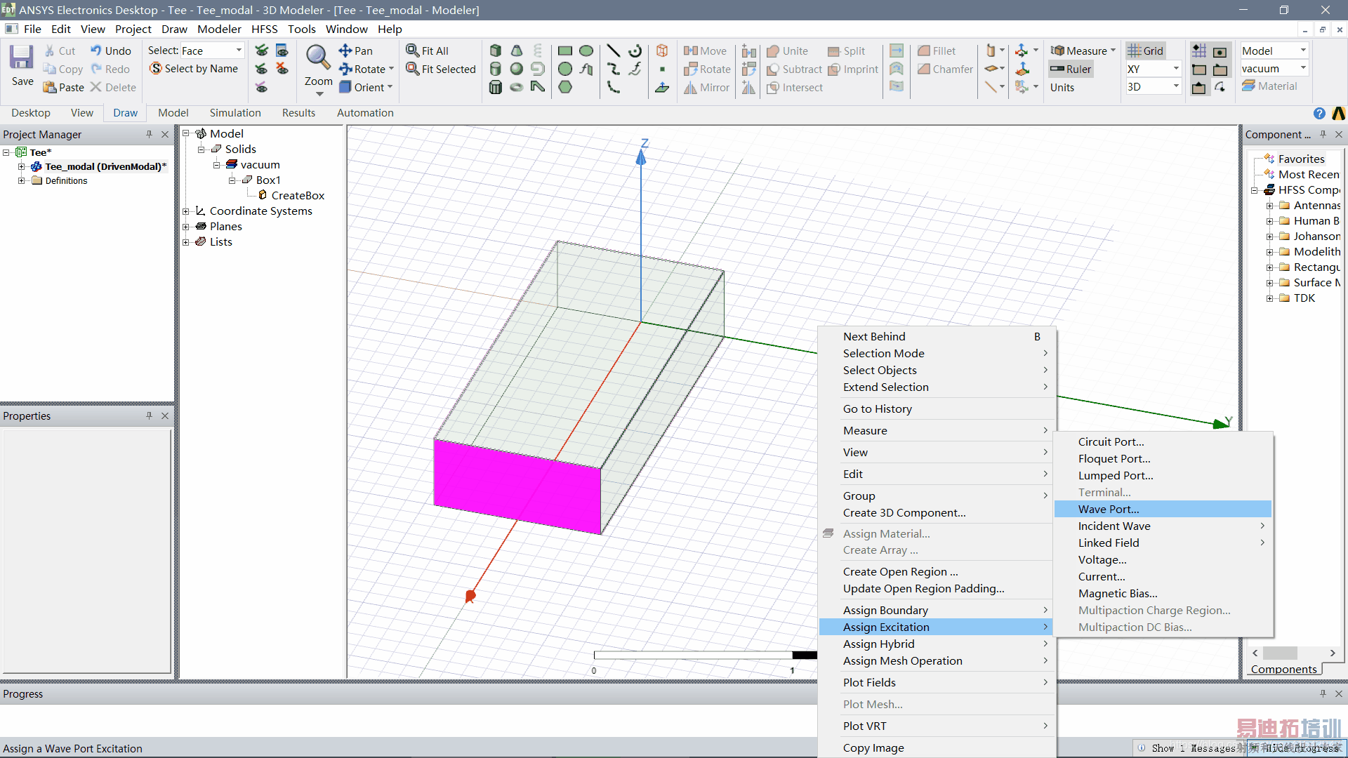Click the Draw box icon
This screenshot has height=758, width=1348.
point(496,51)
